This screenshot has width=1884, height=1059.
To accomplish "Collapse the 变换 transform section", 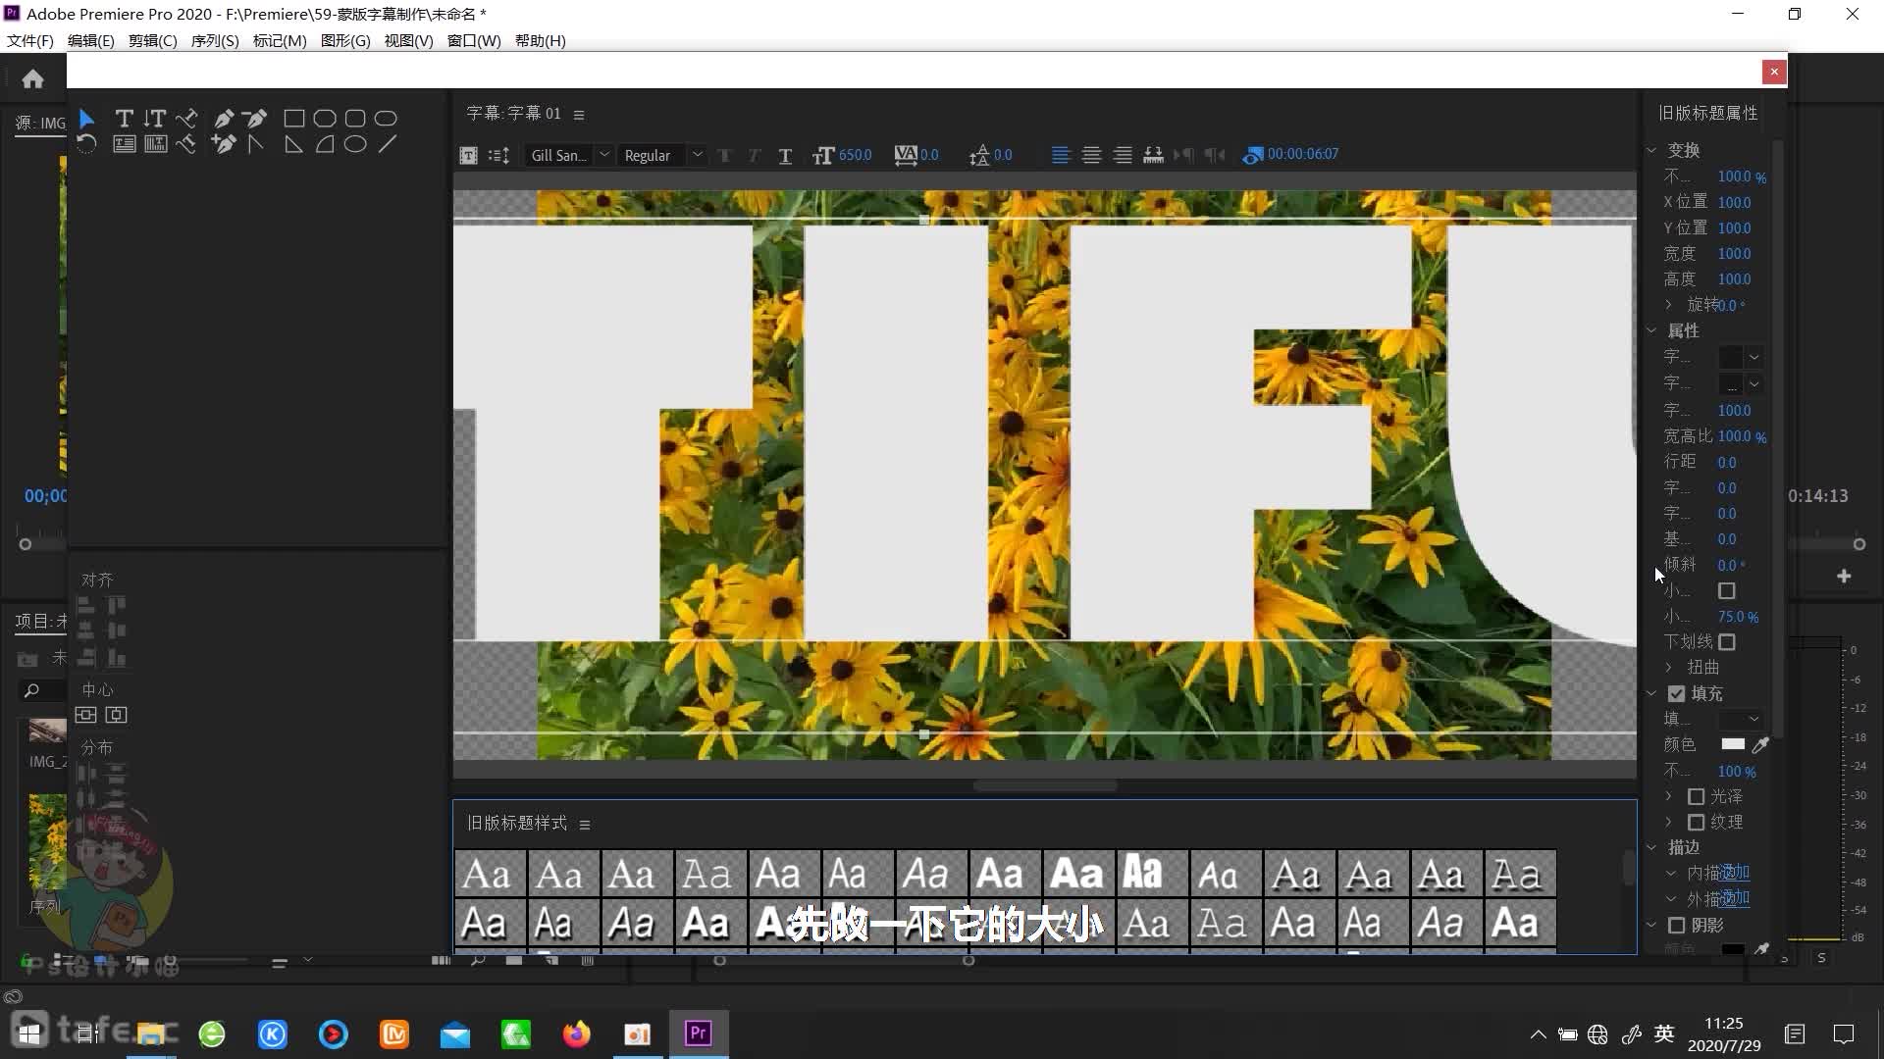I will point(1651,150).
